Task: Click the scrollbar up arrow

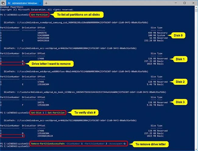Action: tap(196, 7)
